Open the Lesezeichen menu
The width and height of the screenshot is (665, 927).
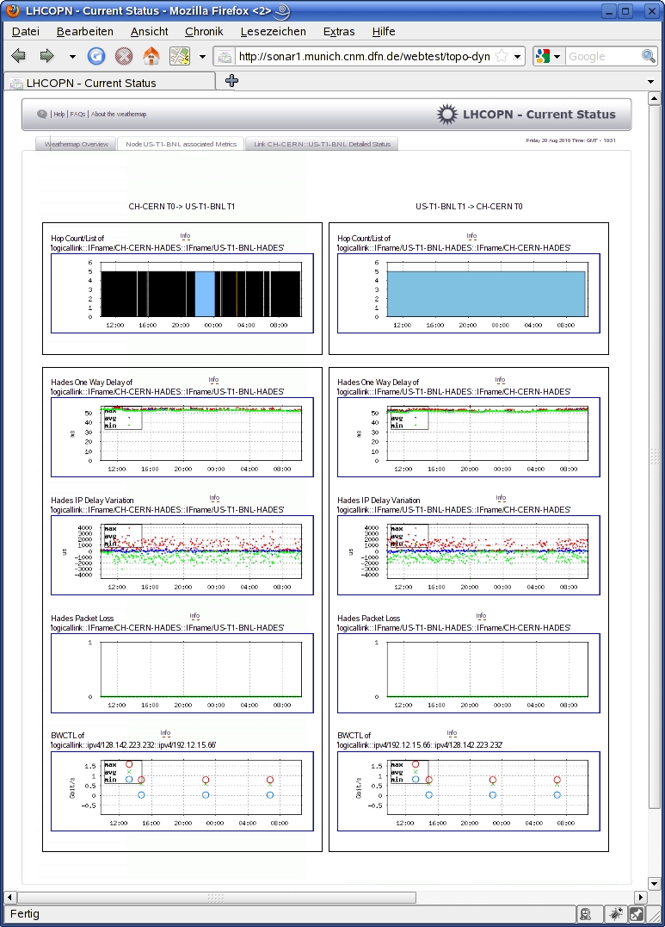pos(273,31)
